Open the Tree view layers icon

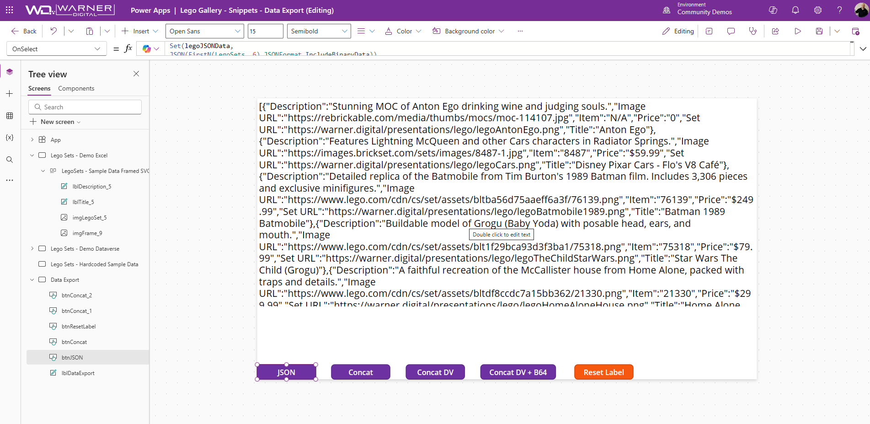(x=10, y=72)
